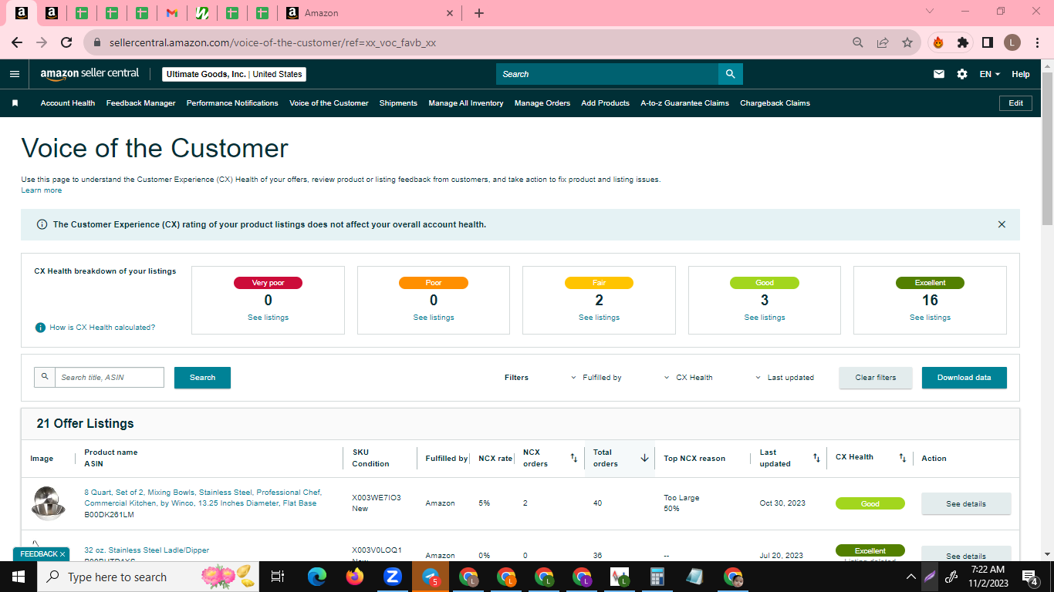Open the Last updated filter dropdown
Screen dimensions: 1054x592
(785, 378)
